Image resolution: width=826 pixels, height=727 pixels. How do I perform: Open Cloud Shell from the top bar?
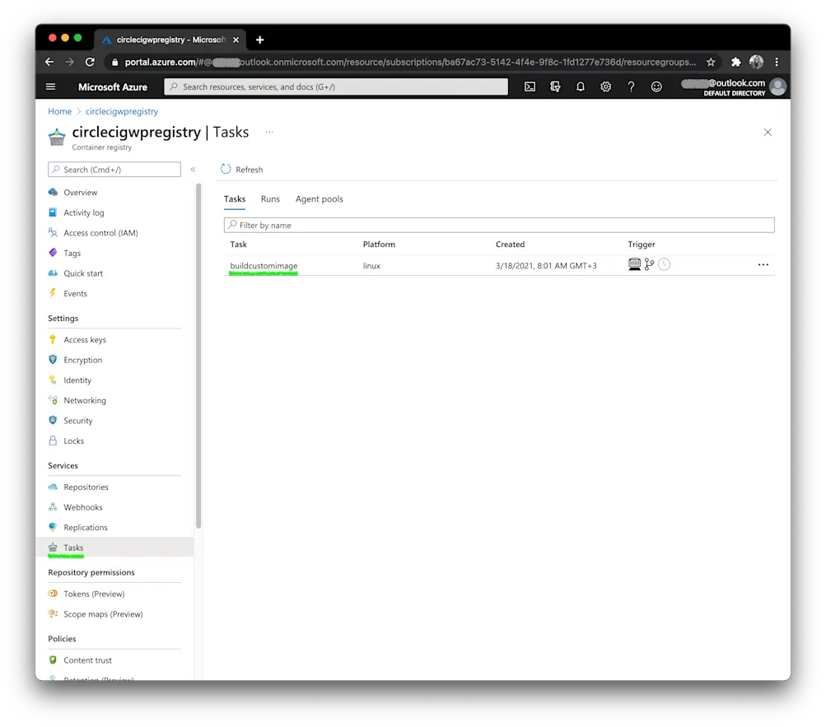(530, 87)
